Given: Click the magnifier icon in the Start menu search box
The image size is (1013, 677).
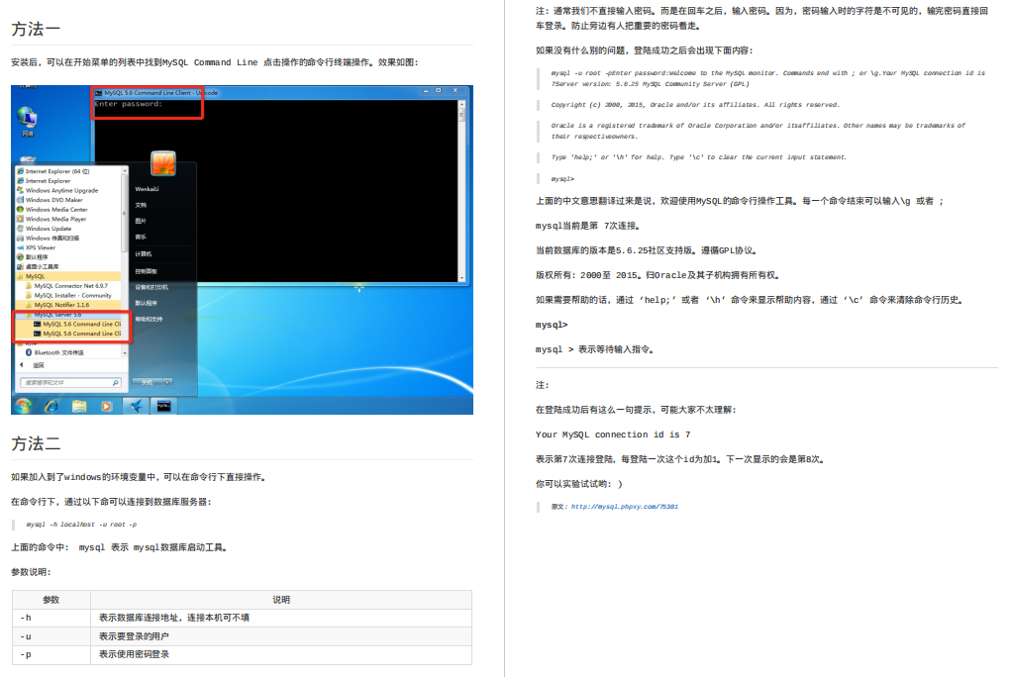Looking at the screenshot, I should coord(115,383).
